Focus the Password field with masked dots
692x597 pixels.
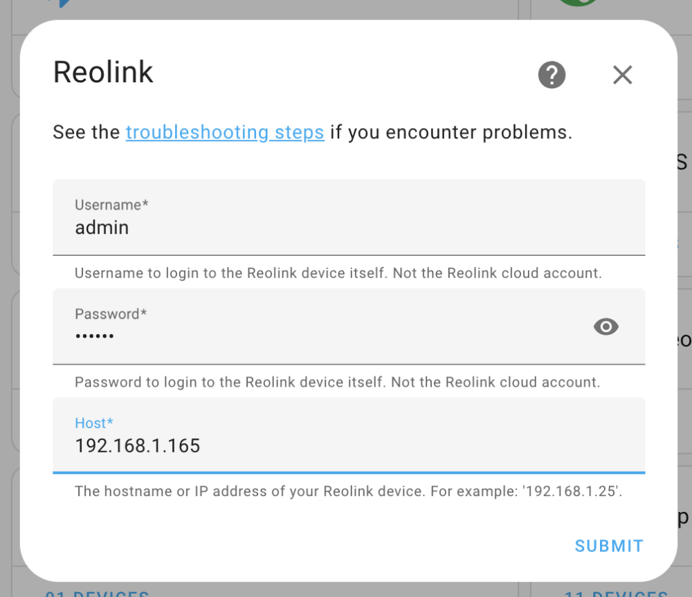point(349,327)
